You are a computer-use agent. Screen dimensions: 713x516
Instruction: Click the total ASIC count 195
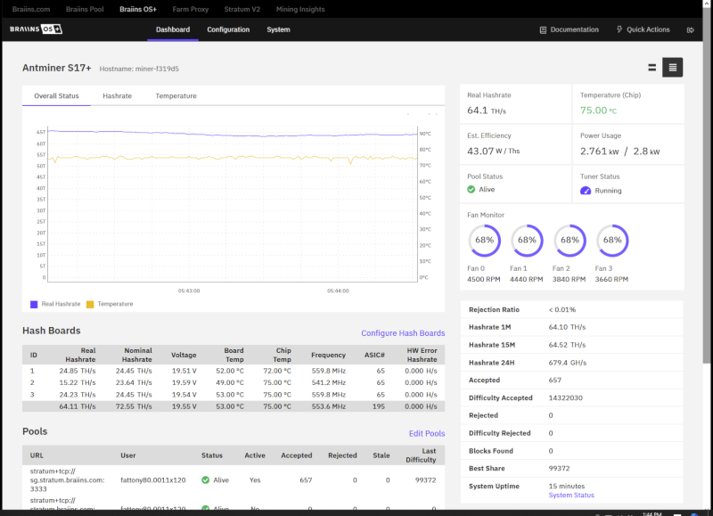[378, 406]
